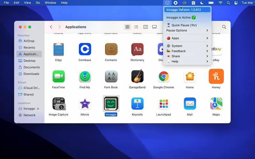
Task: Open the Window menu in menu bar
Action: click(50, 3)
